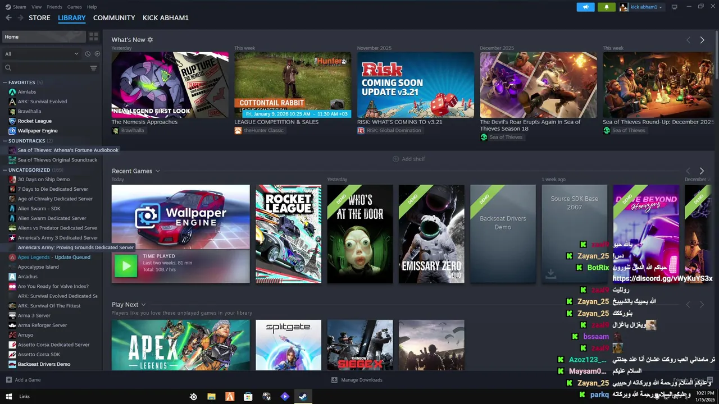Image resolution: width=719 pixels, height=404 pixels.
Task: Sort library by recent activity clock icon
Action: tap(88, 54)
